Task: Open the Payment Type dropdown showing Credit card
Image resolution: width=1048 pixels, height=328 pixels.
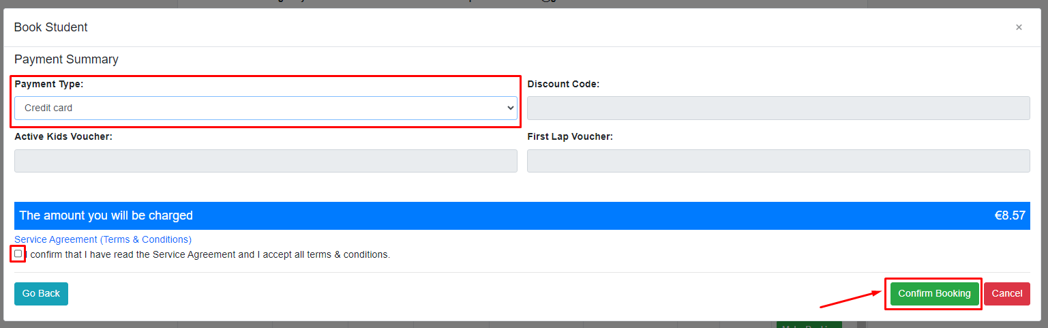Action: (x=266, y=108)
